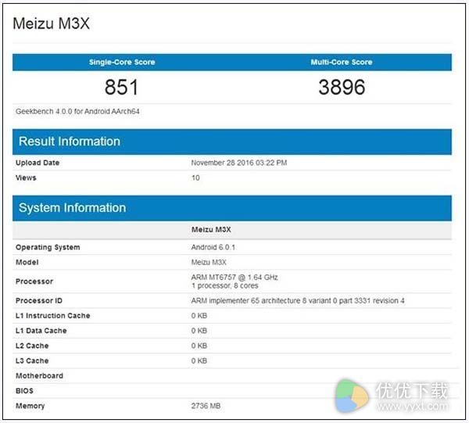469x423 pixels.
Task: Click the L2 Cache label
Action: coord(32,346)
